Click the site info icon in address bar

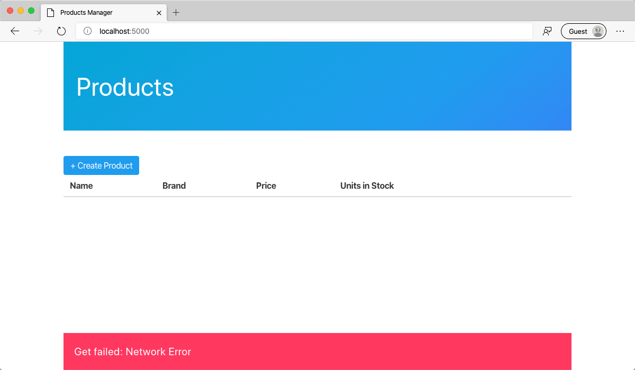point(88,31)
